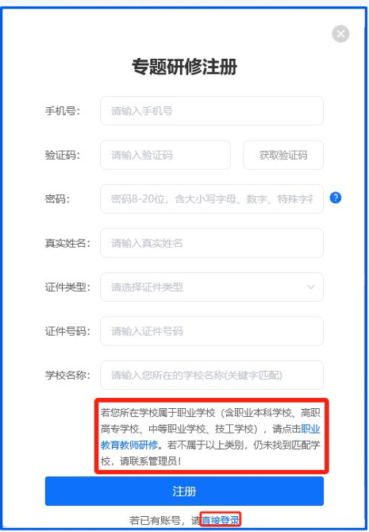Screen dimensions: 369x532
Task: Click the 密码 field label
Action: [x=57, y=199]
